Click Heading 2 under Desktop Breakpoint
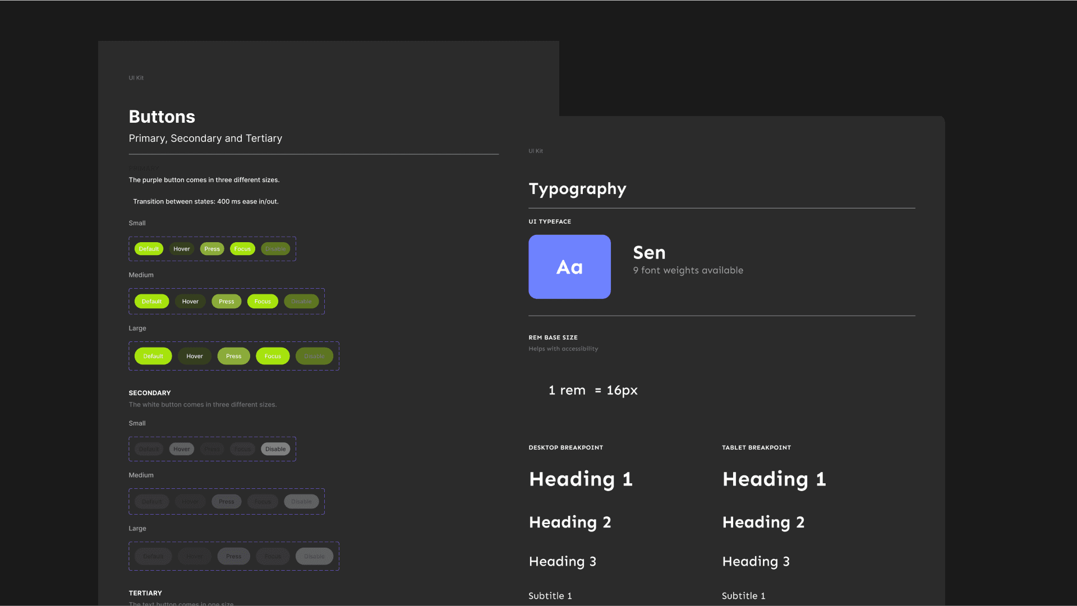 pyautogui.click(x=570, y=522)
